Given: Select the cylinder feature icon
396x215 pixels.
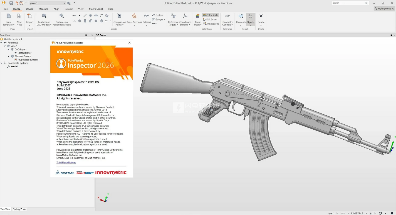Looking at the screenshot, I should pyautogui.click(x=85, y=21).
